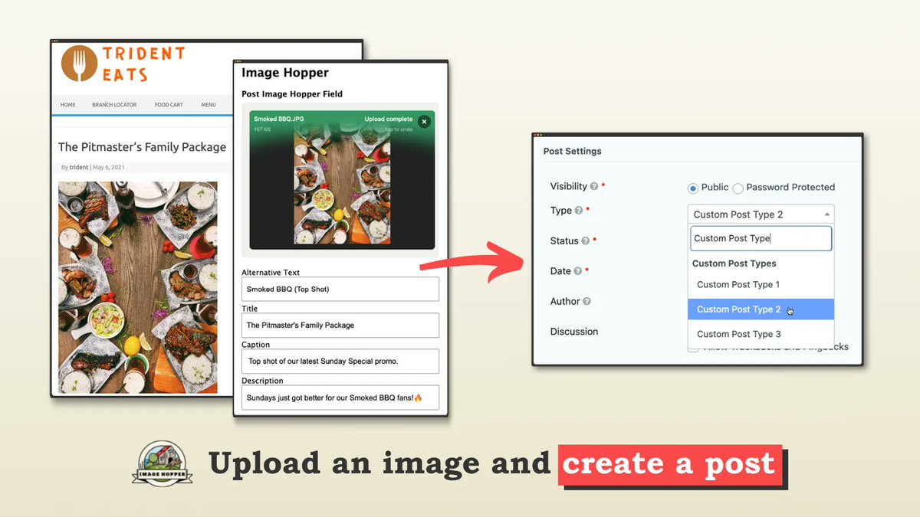Open the HOME menu item
This screenshot has height=517, width=920.
(x=68, y=105)
